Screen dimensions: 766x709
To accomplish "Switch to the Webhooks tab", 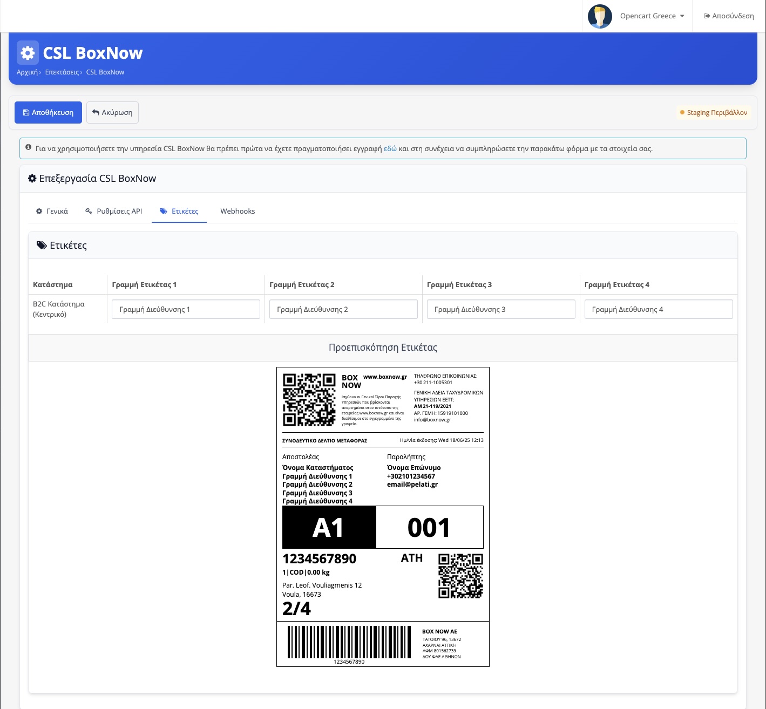I will [x=238, y=212].
